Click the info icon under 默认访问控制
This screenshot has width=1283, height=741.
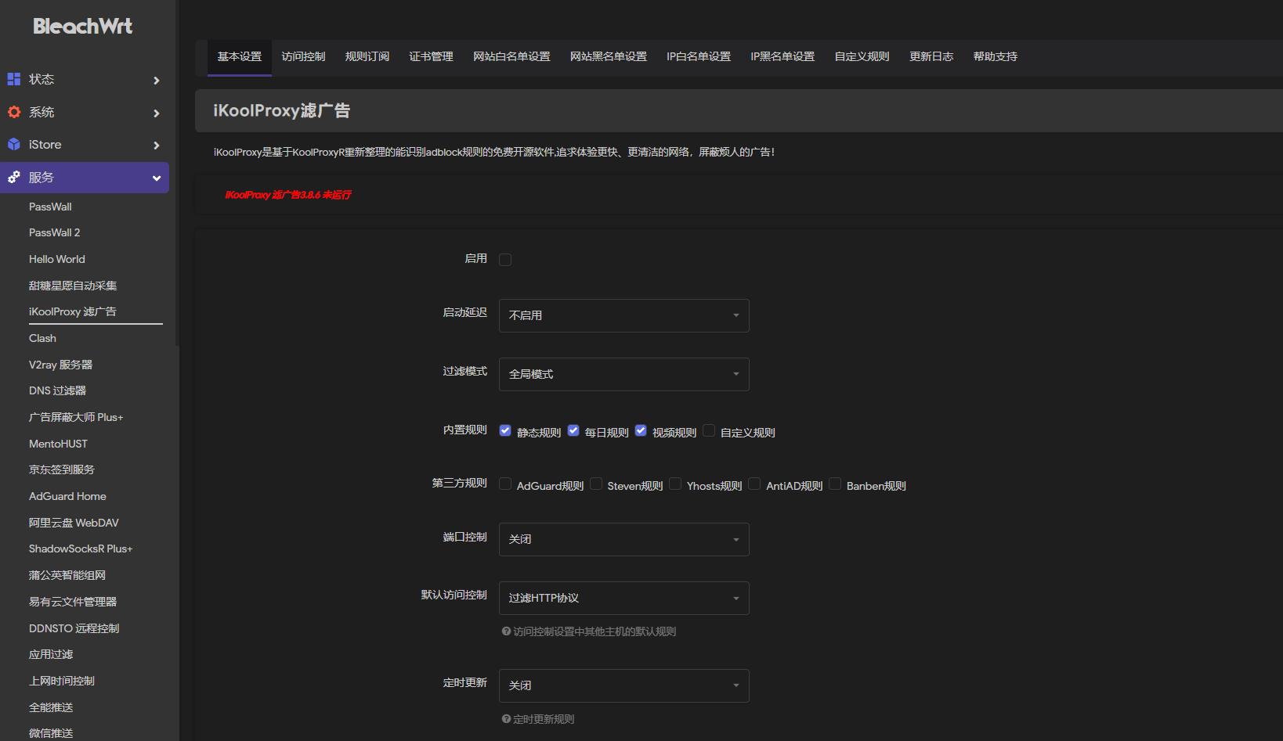tap(506, 631)
